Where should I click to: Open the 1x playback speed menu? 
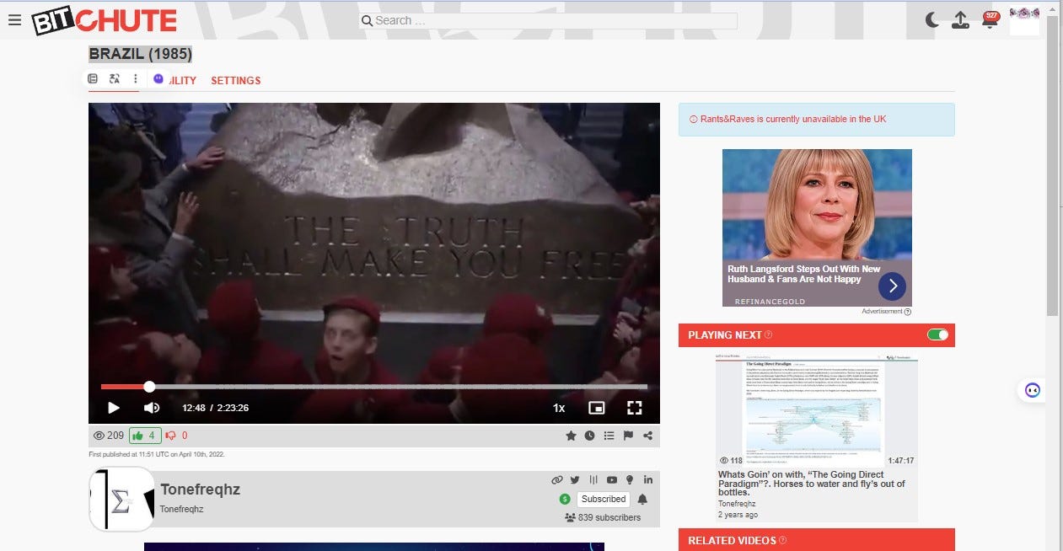pos(559,408)
